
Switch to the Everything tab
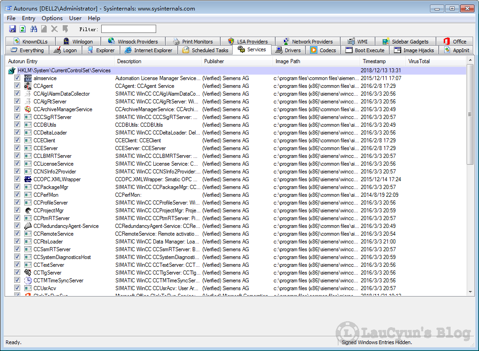tap(27, 50)
